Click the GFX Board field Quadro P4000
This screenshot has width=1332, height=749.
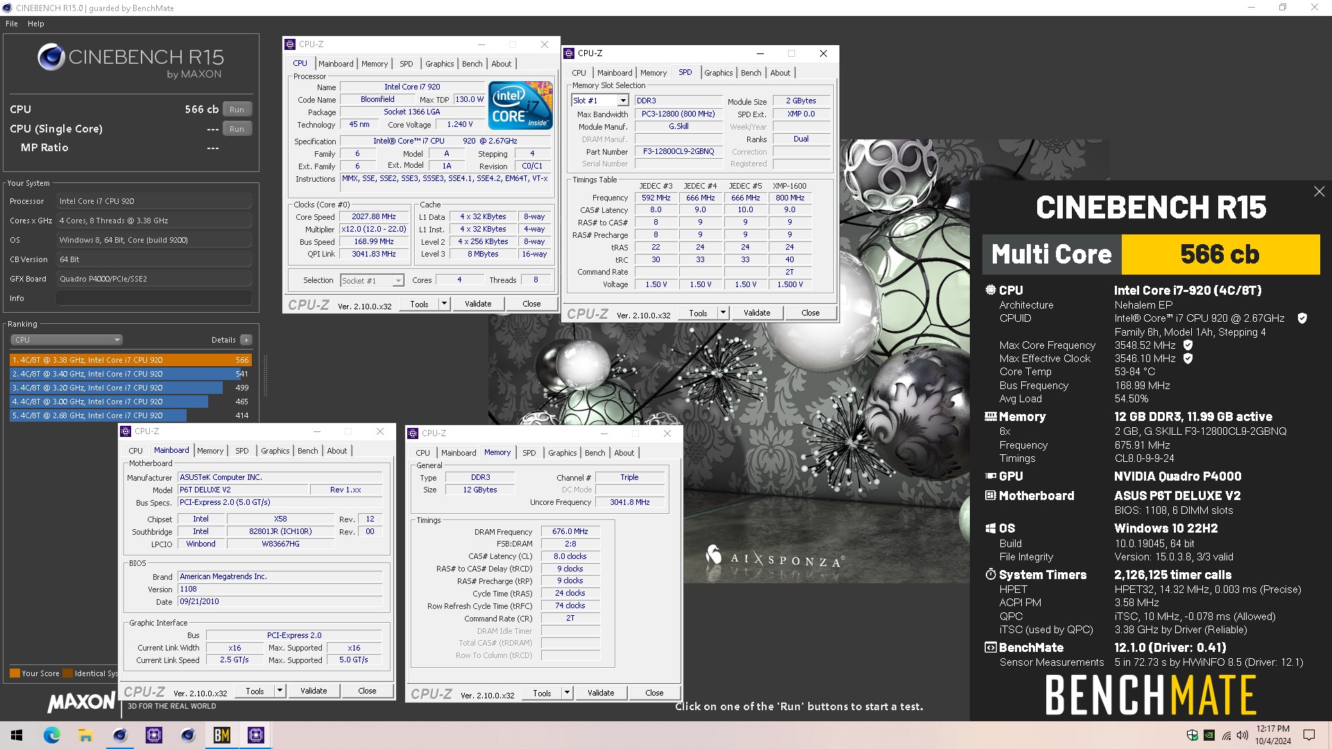tap(154, 279)
